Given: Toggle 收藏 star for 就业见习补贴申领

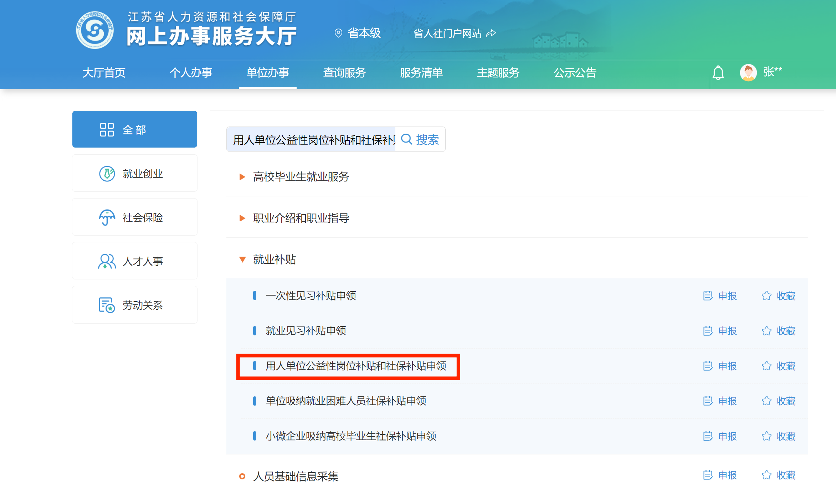Looking at the screenshot, I should click(766, 331).
